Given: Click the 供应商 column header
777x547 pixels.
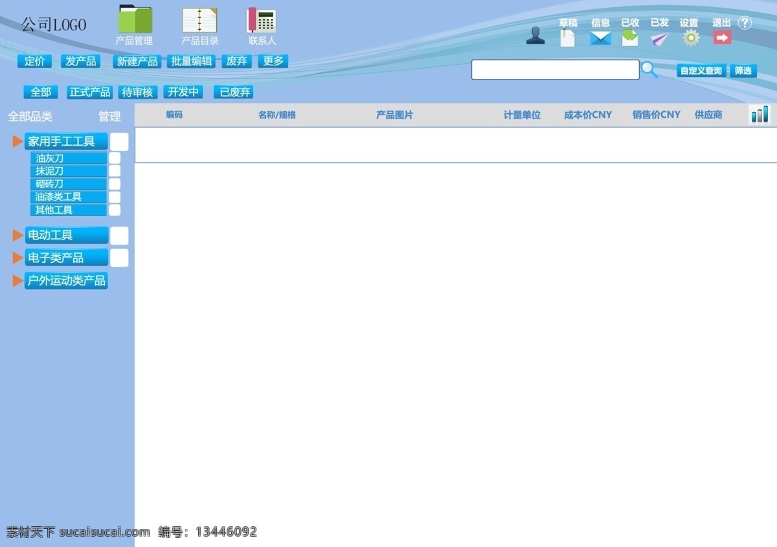Looking at the screenshot, I should click(708, 115).
